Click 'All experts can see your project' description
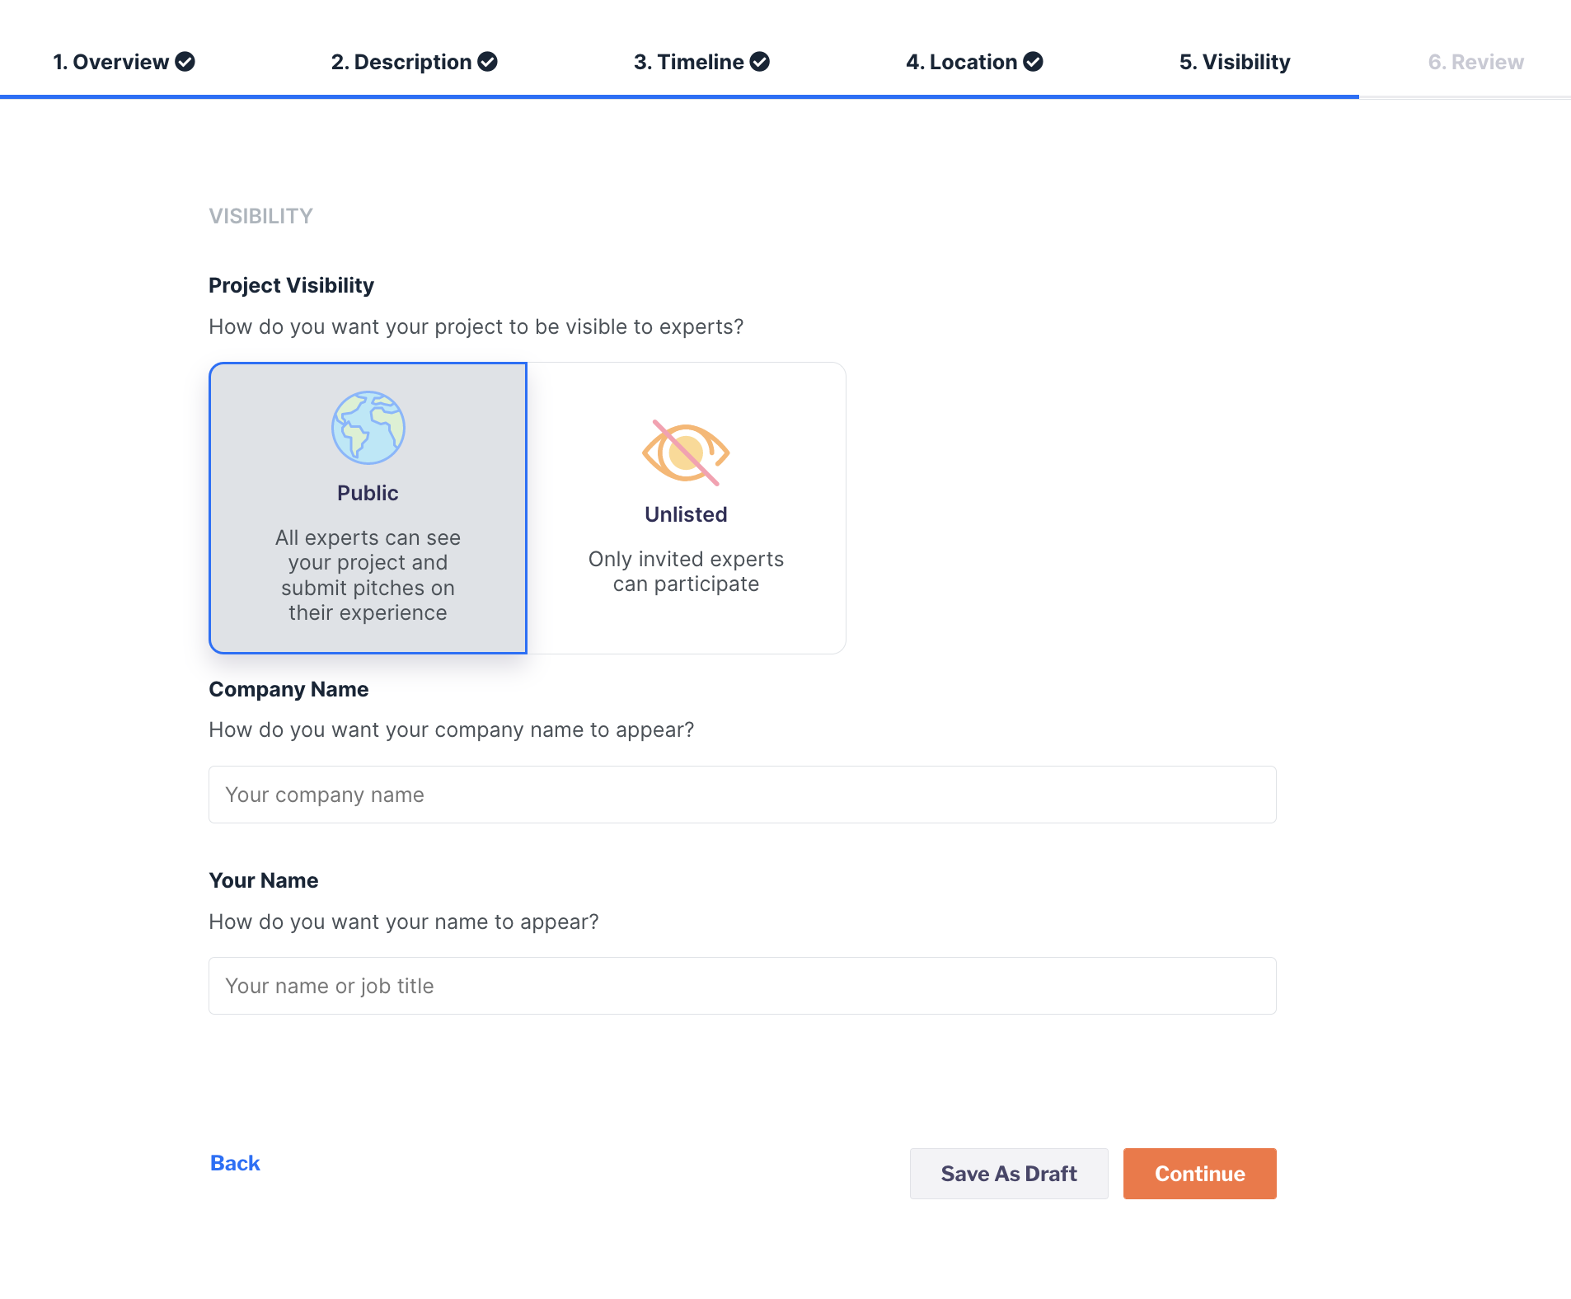Viewport: 1571px width, 1299px height. (368, 574)
